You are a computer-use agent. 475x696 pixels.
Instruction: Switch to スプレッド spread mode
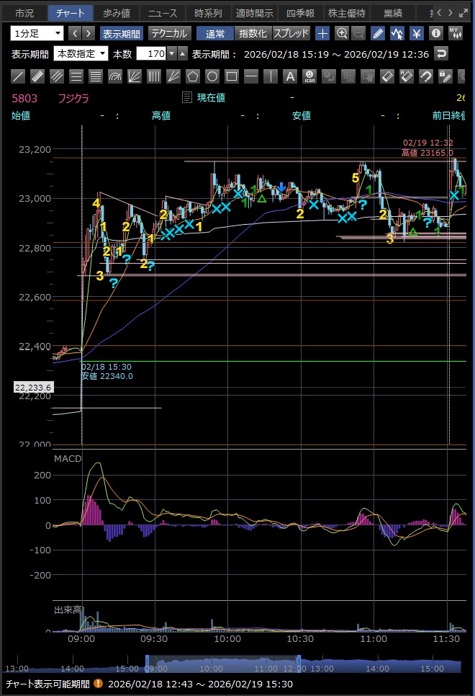tap(291, 33)
